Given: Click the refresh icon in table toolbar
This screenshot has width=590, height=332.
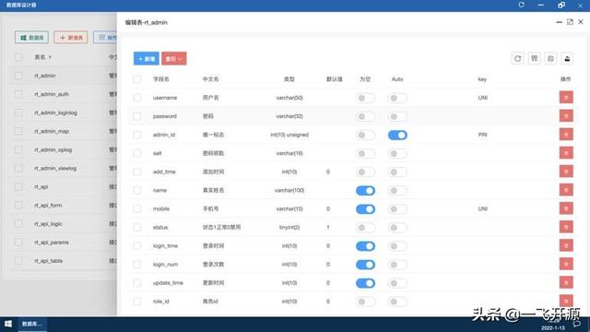Looking at the screenshot, I should click(x=517, y=59).
